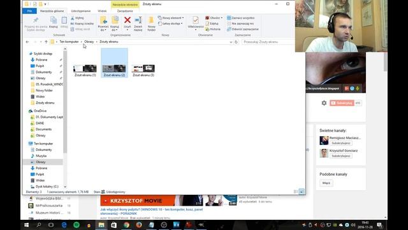Open Firefox from the taskbar

(139, 225)
